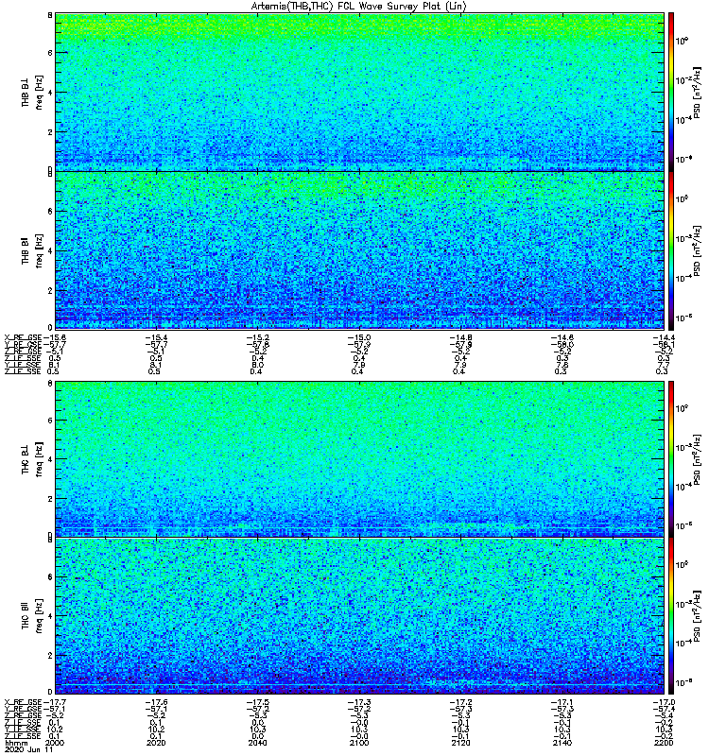Click the PSD units label of THB B⊥ color bar
Screen dimensions: 709x756
[x=697, y=92]
